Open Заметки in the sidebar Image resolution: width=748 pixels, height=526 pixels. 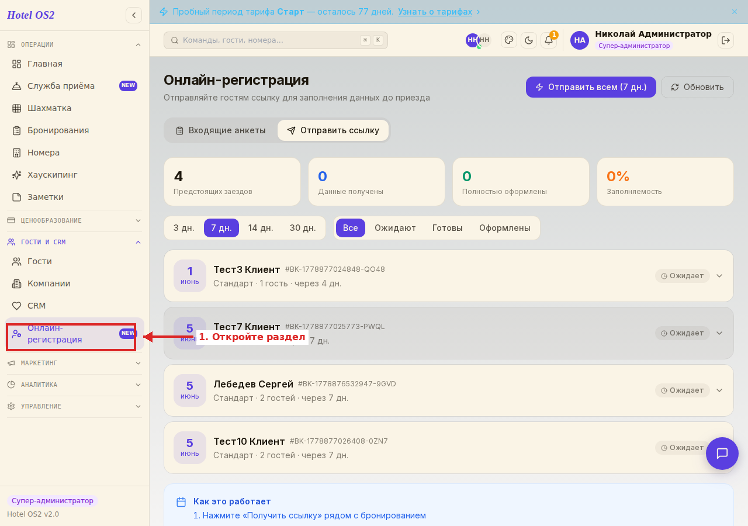(x=74, y=197)
